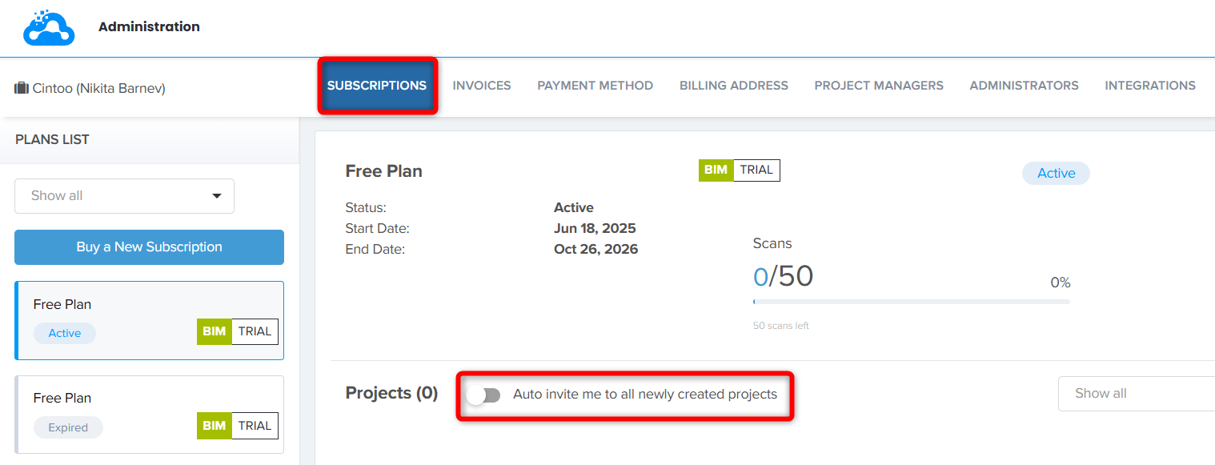Click the TRIAL badge in the Free Plan header
This screenshot has height=465, width=1215.
pyautogui.click(x=756, y=170)
